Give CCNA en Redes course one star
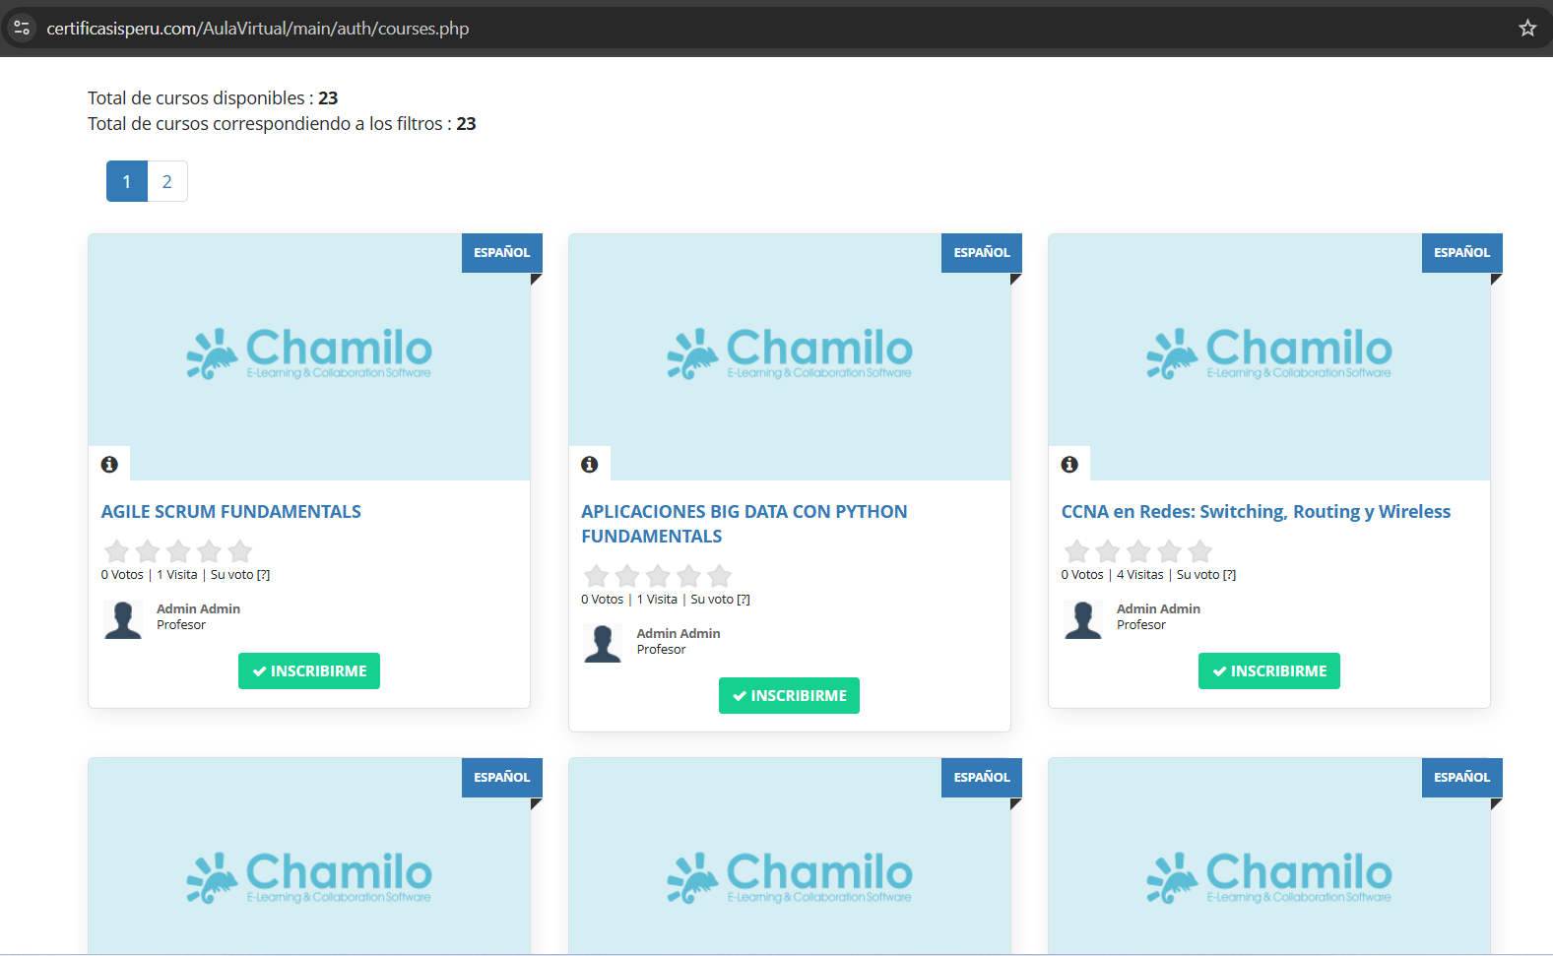Viewport: 1553px width, 956px height. point(1077,551)
